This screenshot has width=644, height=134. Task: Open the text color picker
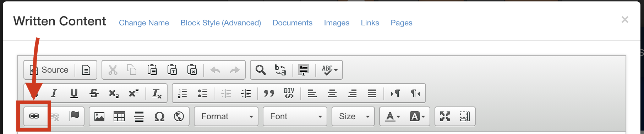(393, 116)
